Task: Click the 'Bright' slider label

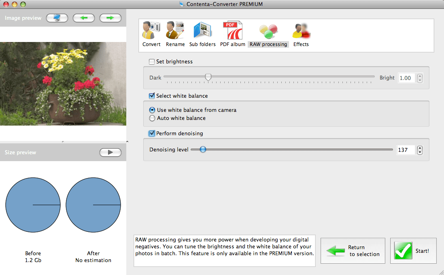Action: tap(387, 78)
